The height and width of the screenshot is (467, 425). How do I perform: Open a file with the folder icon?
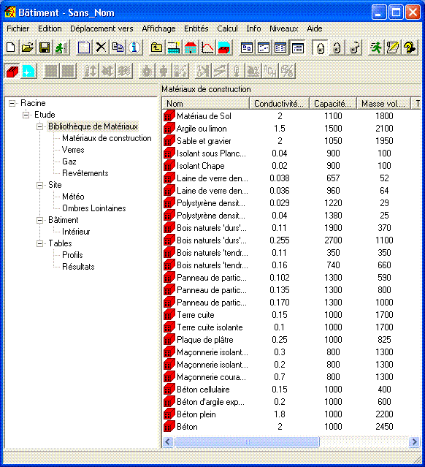point(27,48)
